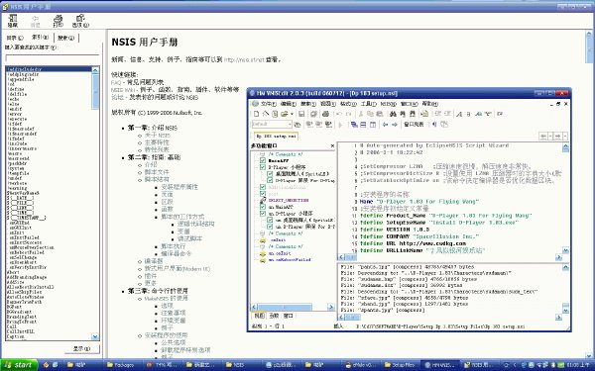Viewport: 595px width, 371px height.
Task: Click the Save floppy icon in NIS Edit
Action: tap(301, 114)
